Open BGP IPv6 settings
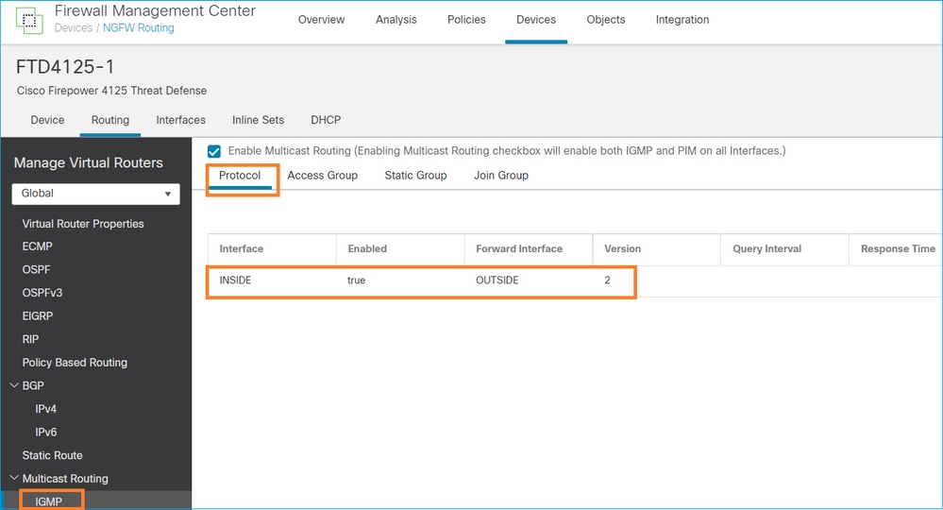This screenshot has height=510, width=943. (x=45, y=433)
